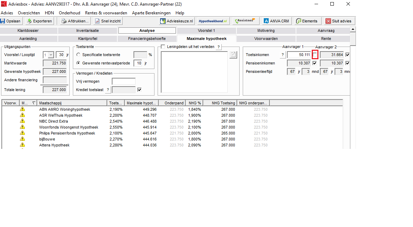
Task: Click edit icon beside Leningdelen list box
Action: pos(233,55)
